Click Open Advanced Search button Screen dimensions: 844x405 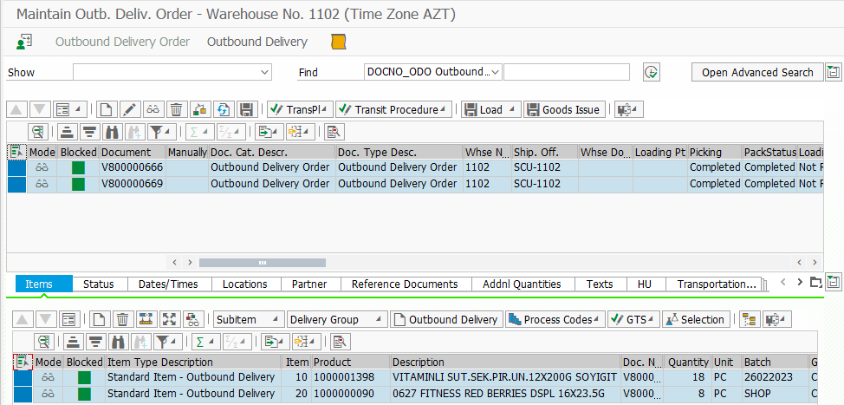[x=756, y=72]
